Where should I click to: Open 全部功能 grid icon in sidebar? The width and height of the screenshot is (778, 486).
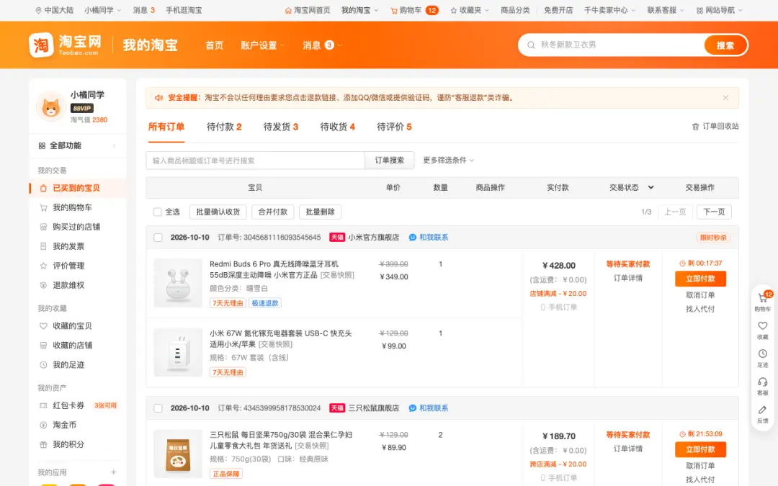(43, 145)
